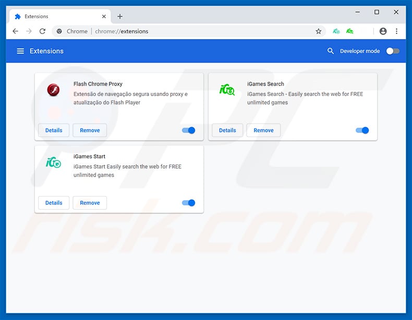Viewport: 412px width, 320px height.
Task: Minimize the Chrome window
Action: pyautogui.click(x=358, y=12)
